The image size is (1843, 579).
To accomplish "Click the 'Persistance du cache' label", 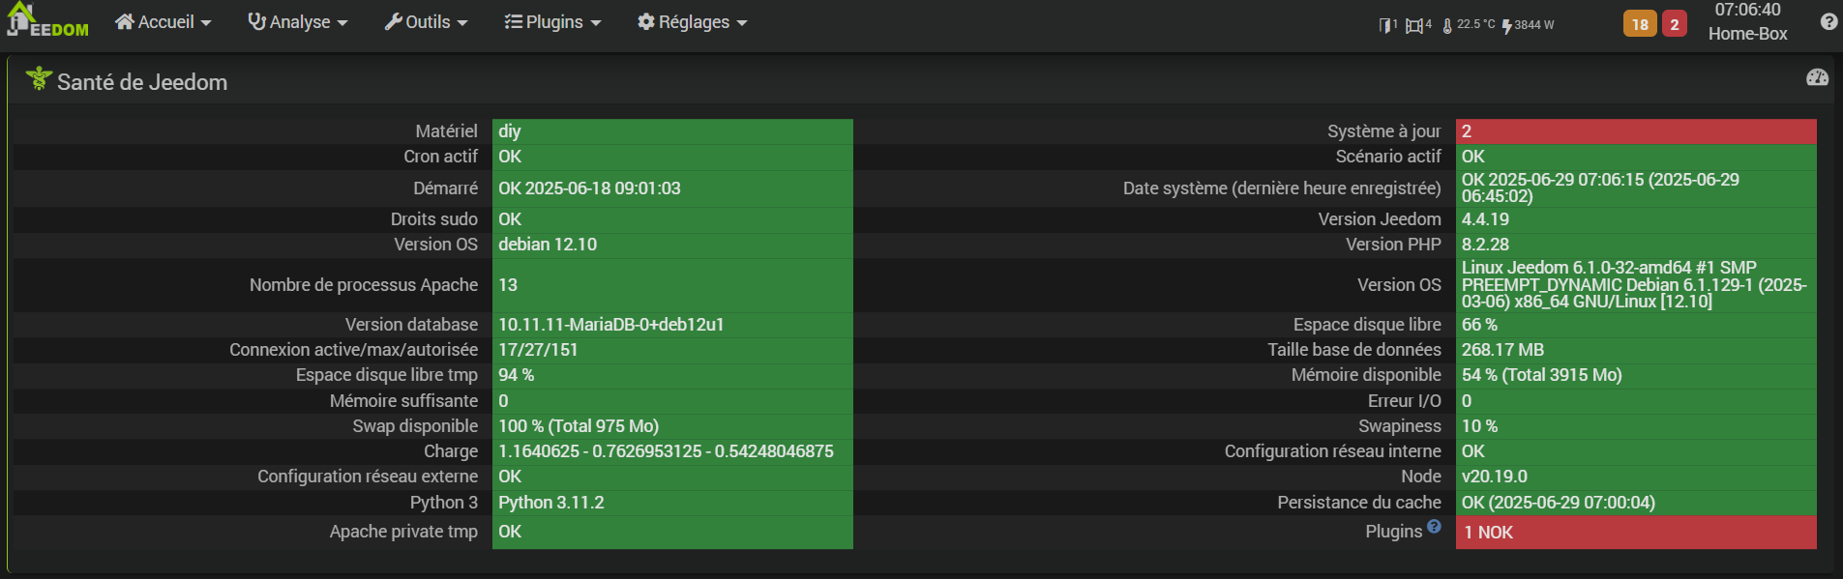I will [1359, 503].
